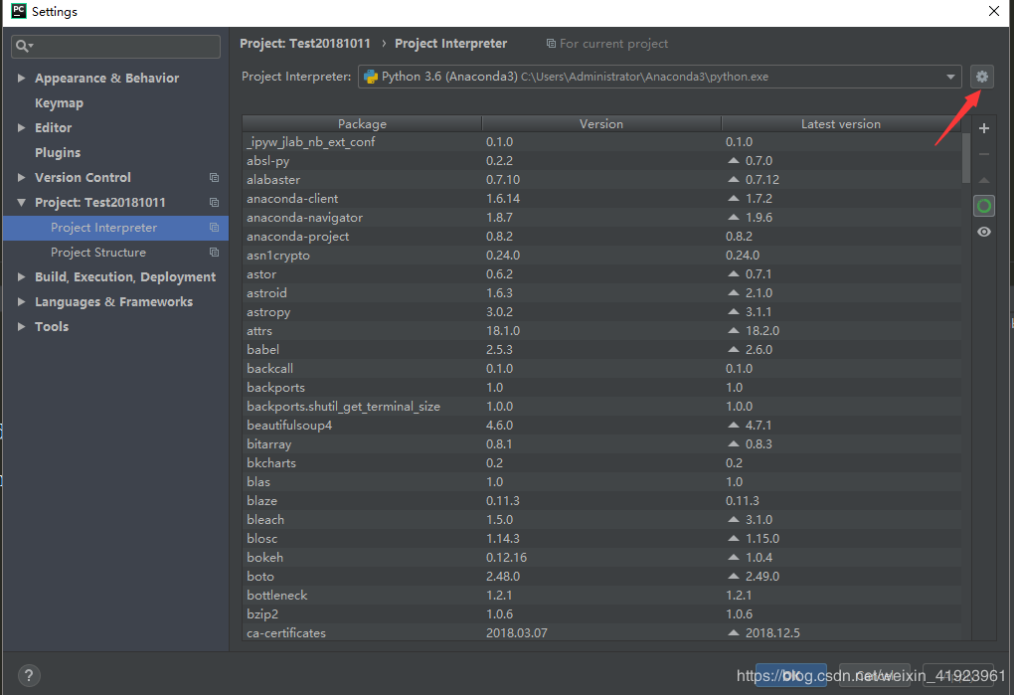Select the babel package row
This screenshot has height=695, width=1014.
click(x=602, y=350)
